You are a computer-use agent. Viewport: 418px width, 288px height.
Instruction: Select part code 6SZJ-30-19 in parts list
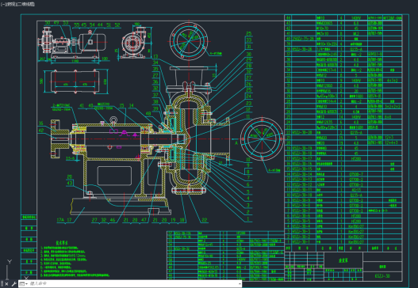tap(302, 148)
